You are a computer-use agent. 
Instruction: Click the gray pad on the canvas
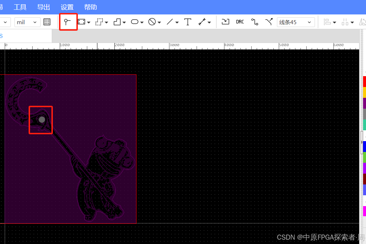(x=42, y=120)
